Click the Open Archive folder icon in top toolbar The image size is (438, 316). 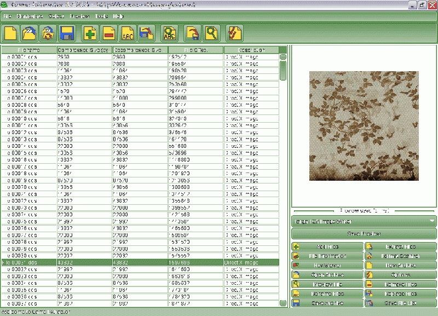click(x=29, y=33)
